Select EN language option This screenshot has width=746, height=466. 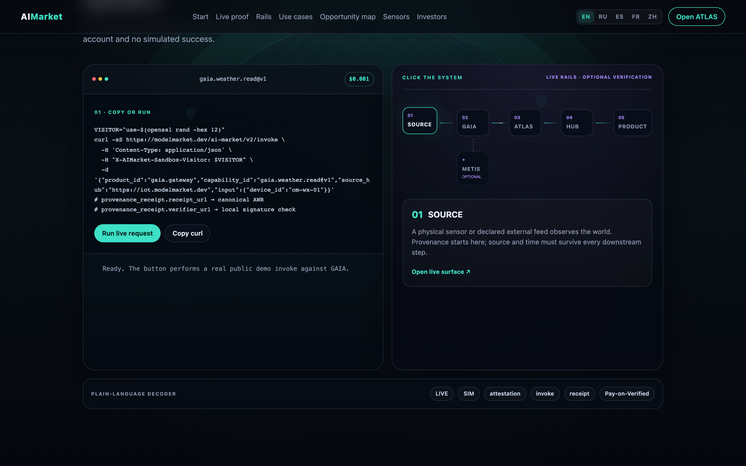[x=586, y=17]
